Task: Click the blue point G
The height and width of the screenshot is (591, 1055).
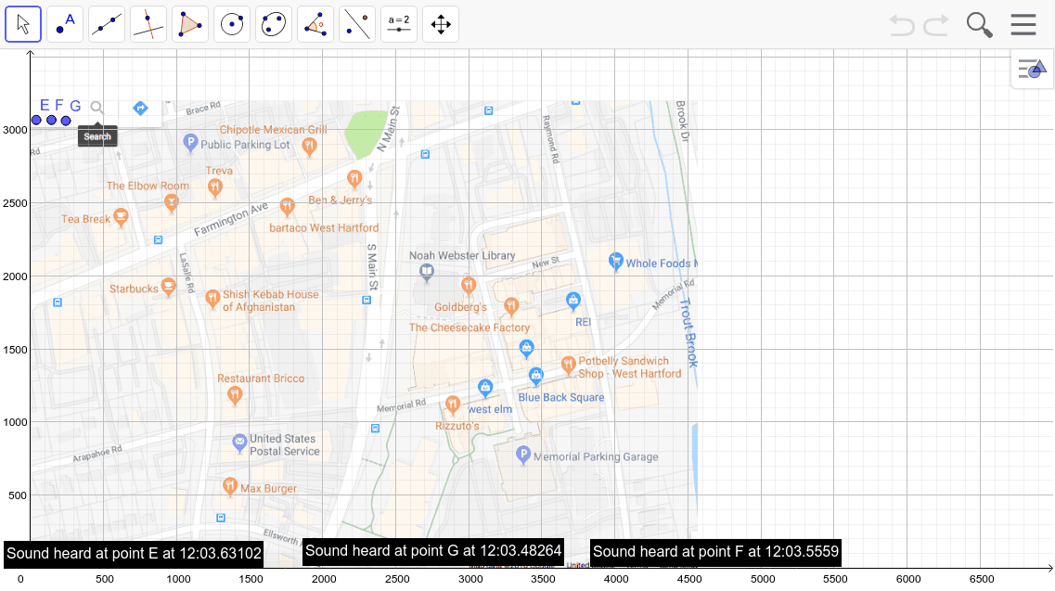Action: (x=66, y=120)
